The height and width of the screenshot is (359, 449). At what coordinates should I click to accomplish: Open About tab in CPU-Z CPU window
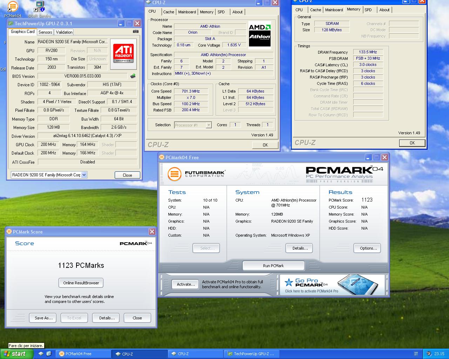pyautogui.click(x=237, y=12)
